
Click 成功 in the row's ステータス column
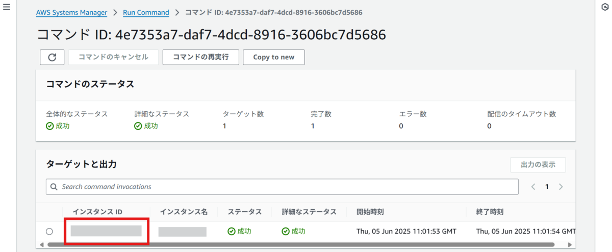[239, 232]
